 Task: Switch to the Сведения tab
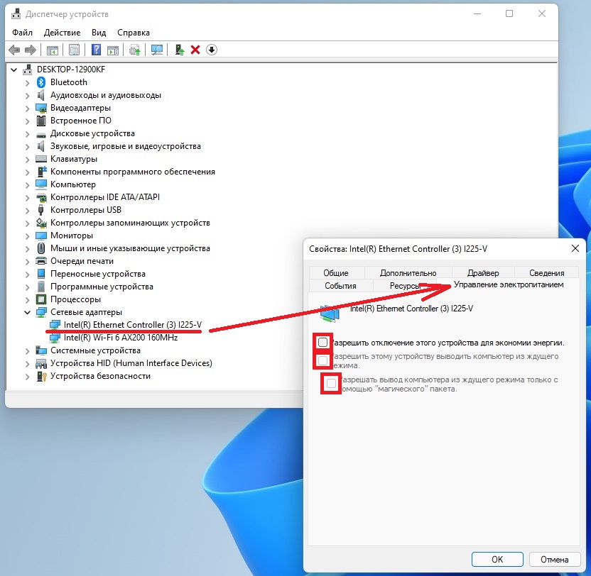click(546, 273)
